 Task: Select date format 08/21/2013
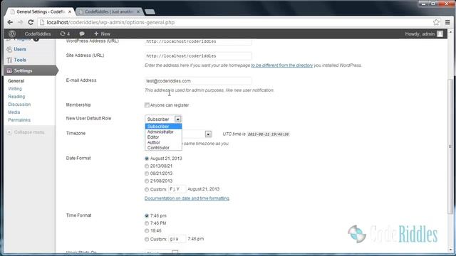pos(147,174)
